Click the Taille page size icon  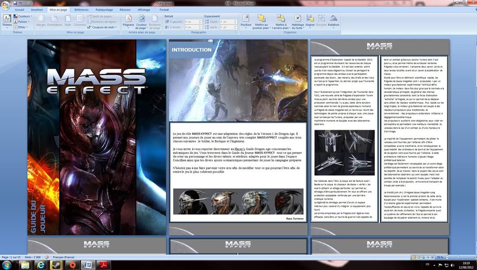[x=68, y=21]
